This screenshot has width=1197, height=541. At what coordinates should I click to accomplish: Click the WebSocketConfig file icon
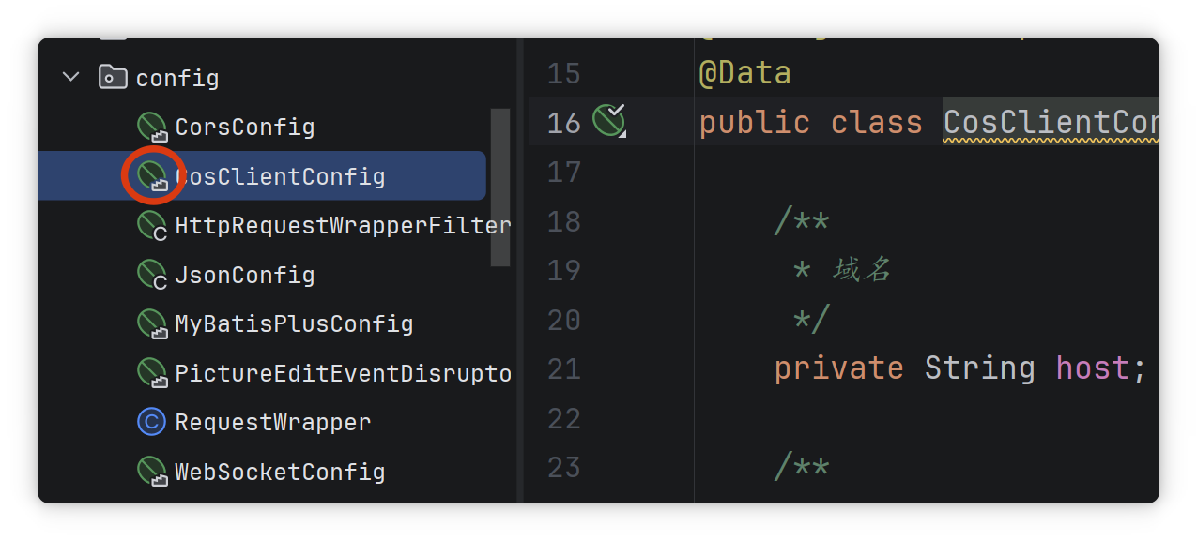[x=151, y=471]
